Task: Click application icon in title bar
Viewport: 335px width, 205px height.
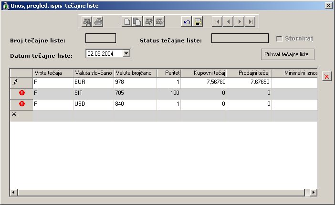Action: click(6, 6)
